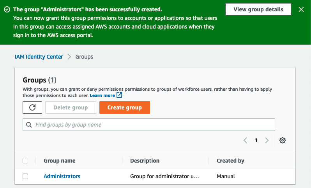
Task: Focus the Find groups search field
Action: 149,125
